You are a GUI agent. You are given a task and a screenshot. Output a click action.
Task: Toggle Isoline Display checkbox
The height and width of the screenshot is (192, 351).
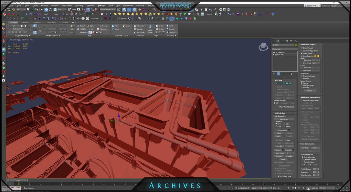tap(302, 53)
